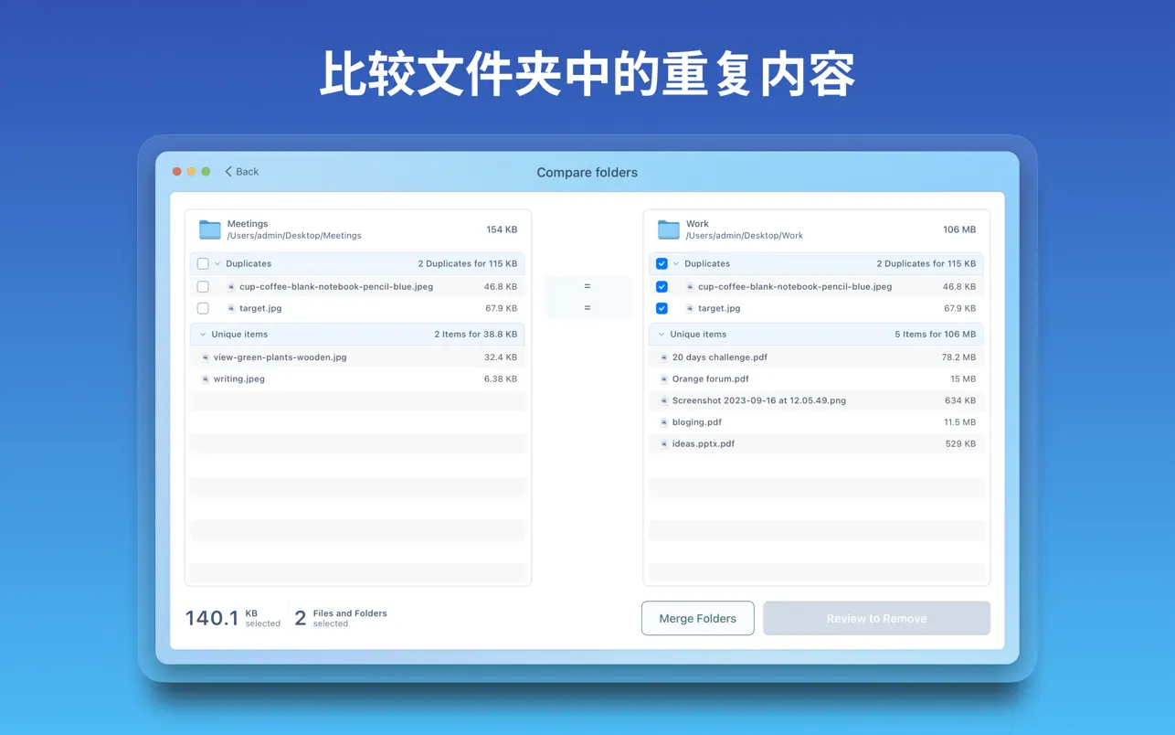This screenshot has height=735, width=1175.
Task: Go back using the Back button
Action: [242, 172]
